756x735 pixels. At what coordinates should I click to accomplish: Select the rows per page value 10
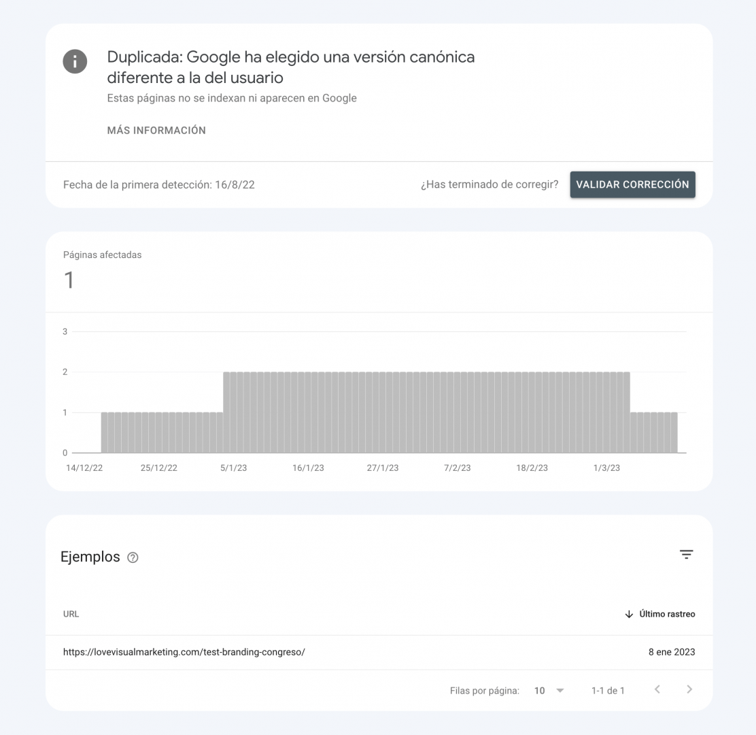pos(540,691)
